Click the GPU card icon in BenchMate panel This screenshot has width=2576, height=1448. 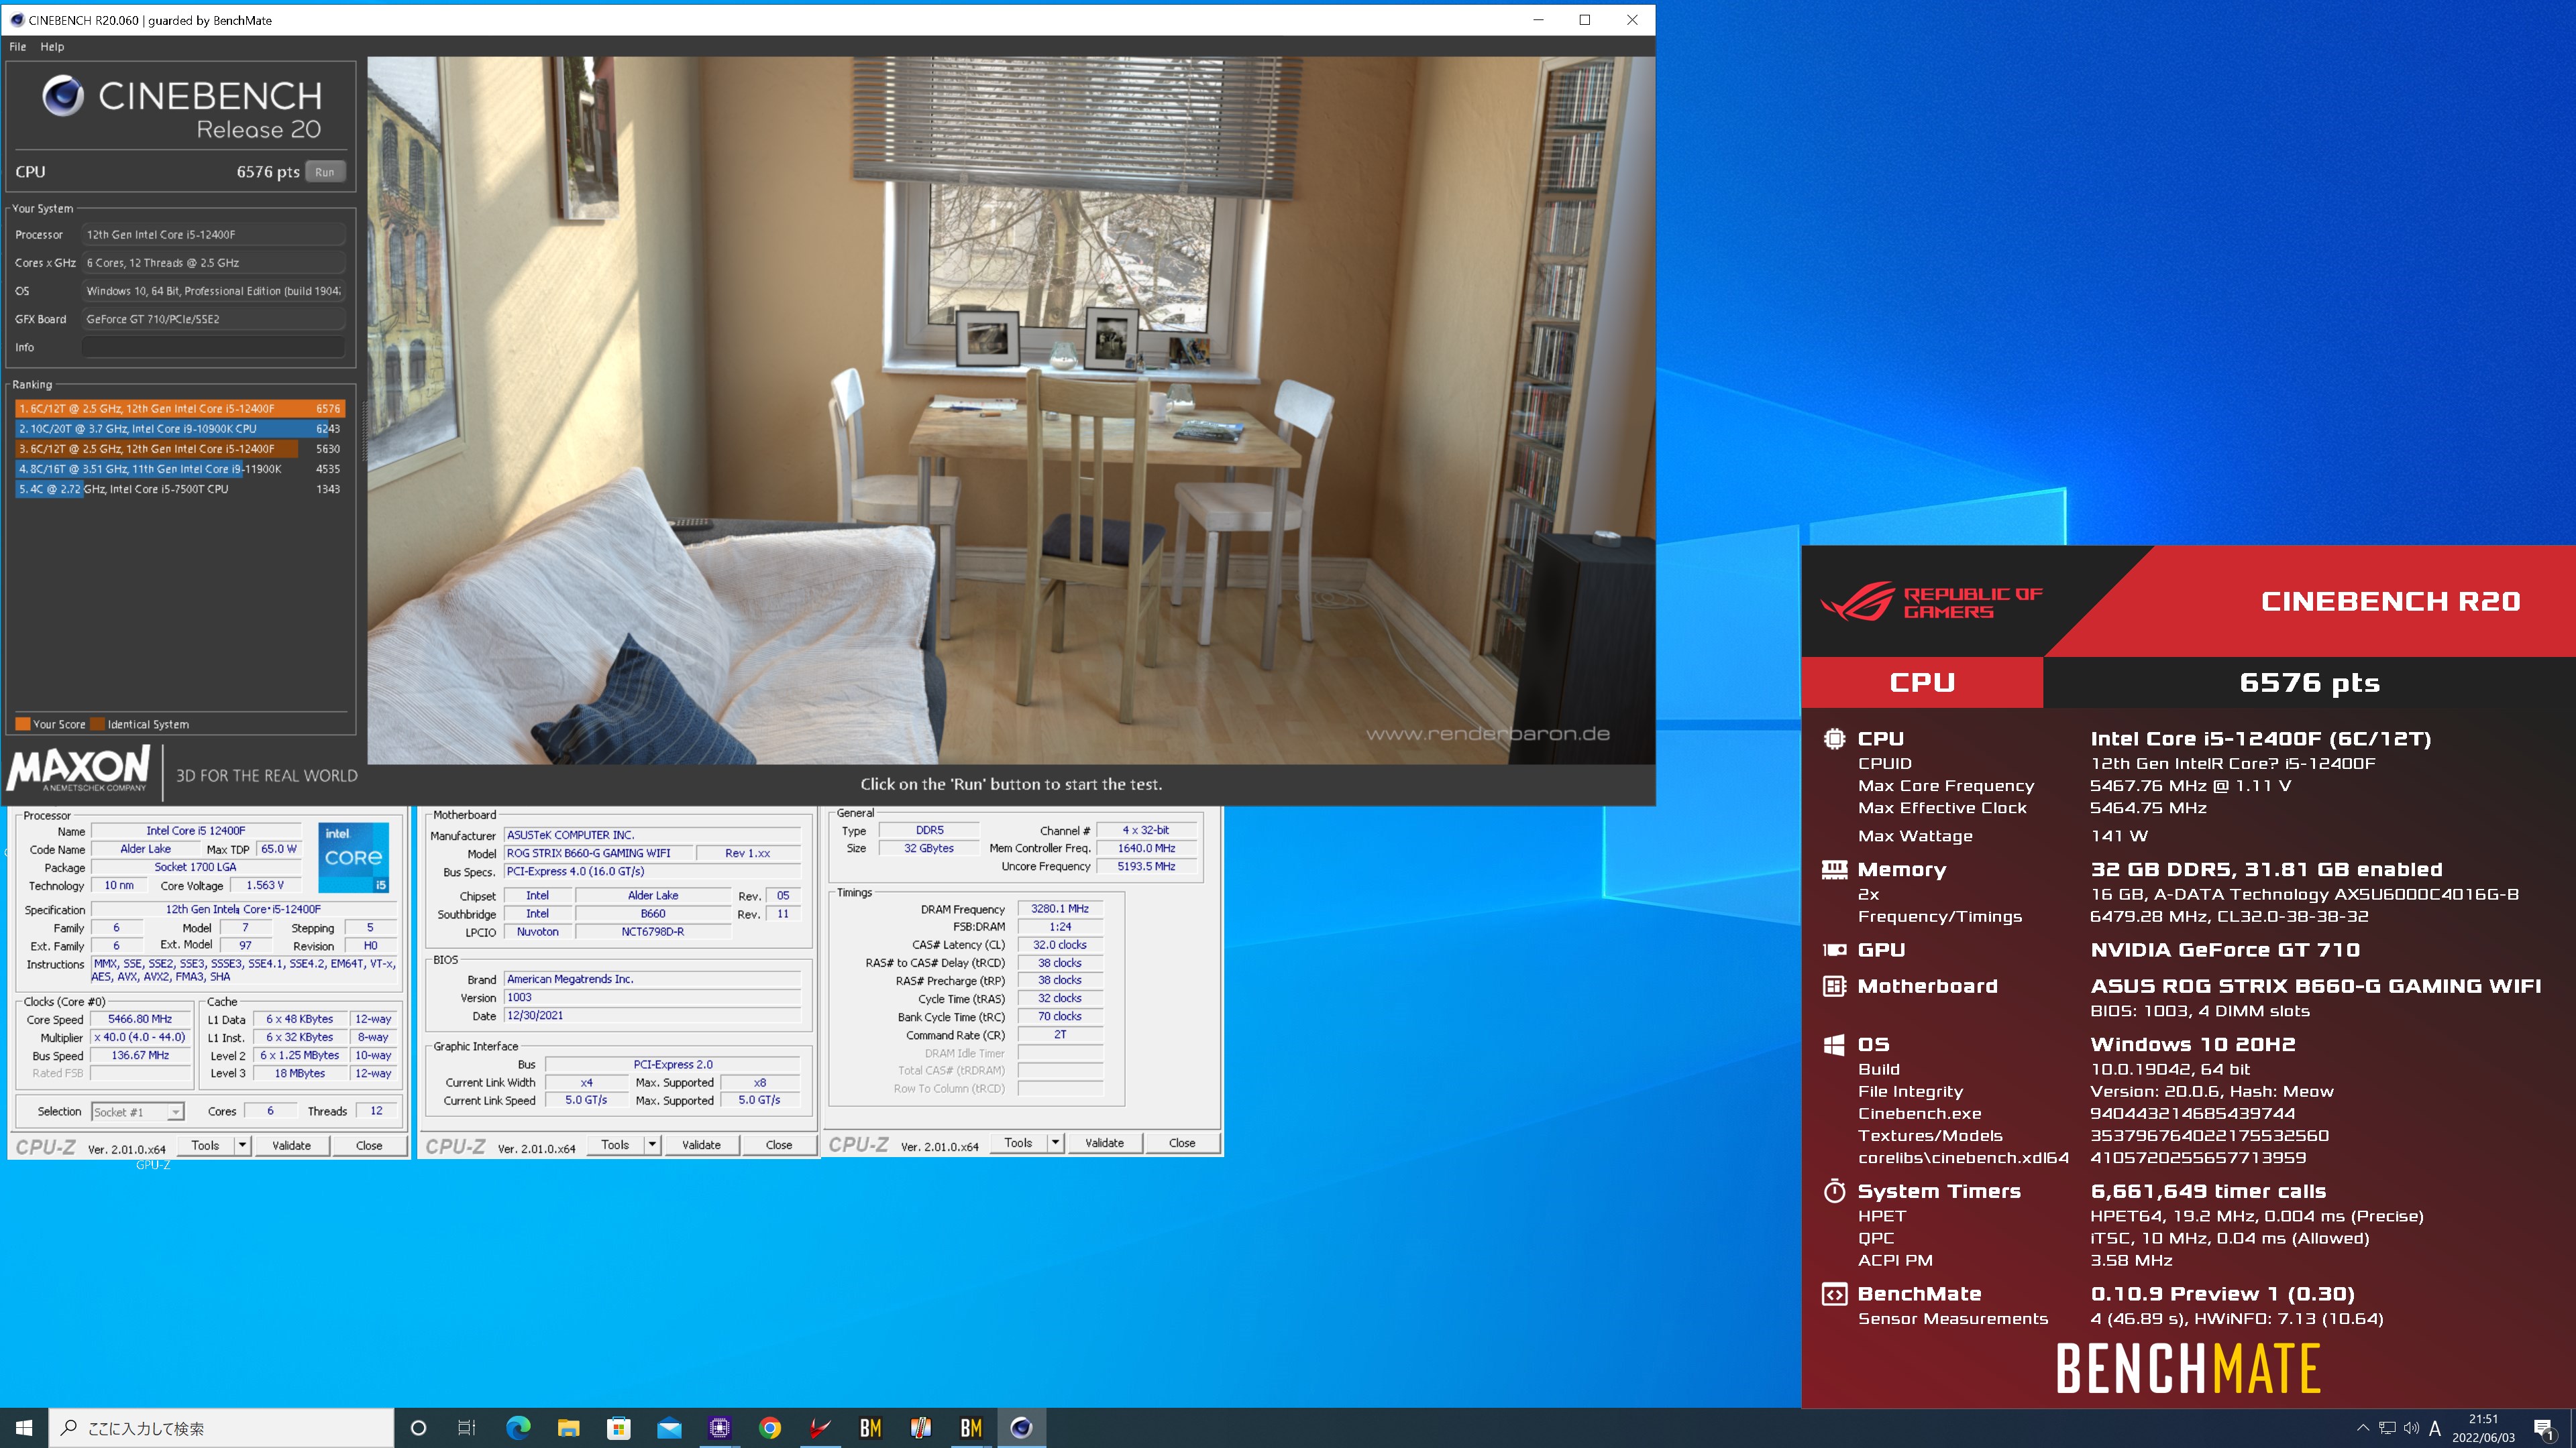pyautogui.click(x=1834, y=949)
